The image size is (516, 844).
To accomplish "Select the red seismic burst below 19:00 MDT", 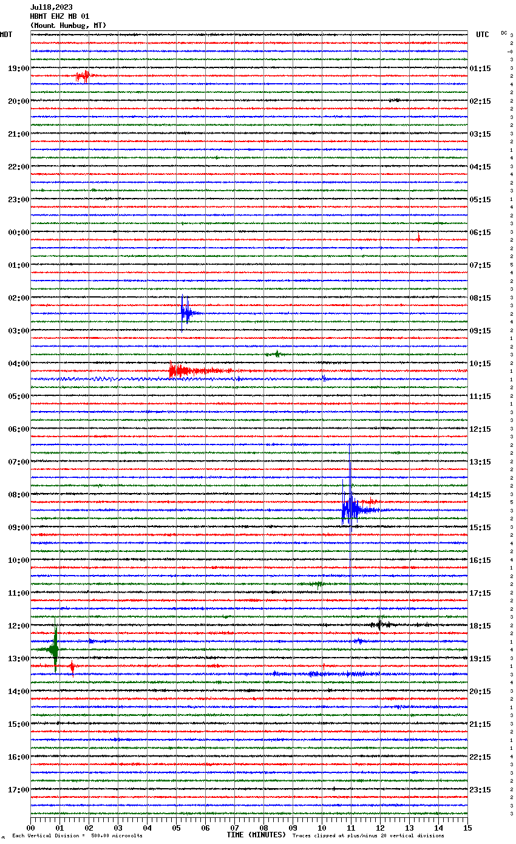I will pos(83,76).
